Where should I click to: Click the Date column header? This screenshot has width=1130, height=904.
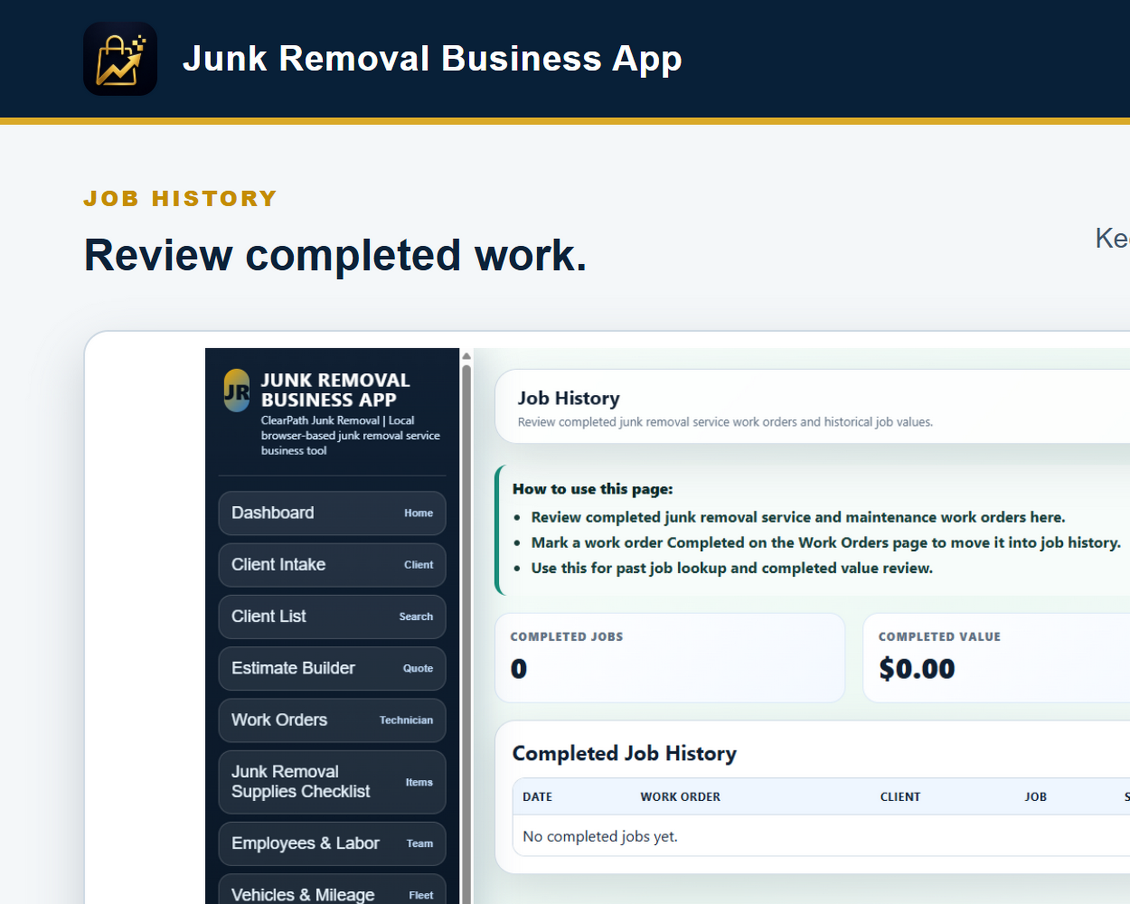(x=537, y=797)
